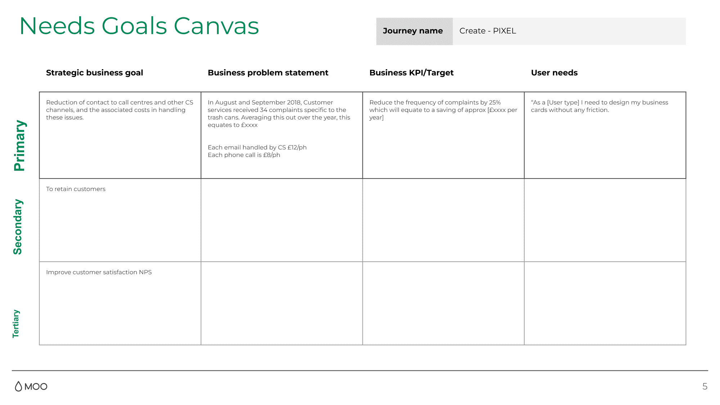Select the Strategic business goal column header
720x405 pixels.
click(x=94, y=72)
